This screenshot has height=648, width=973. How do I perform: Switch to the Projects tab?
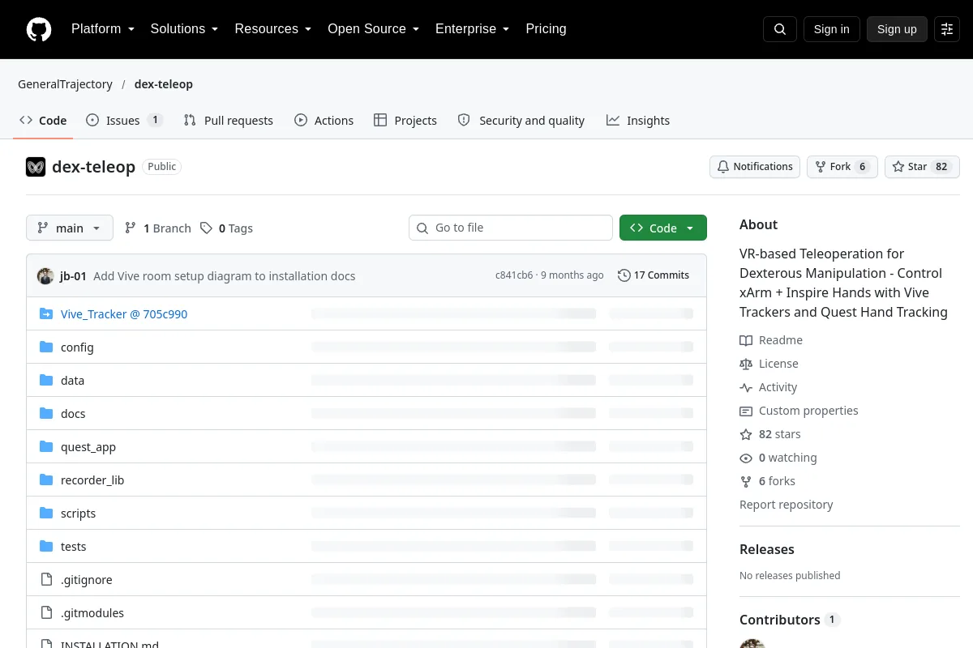[x=405, y=120]
